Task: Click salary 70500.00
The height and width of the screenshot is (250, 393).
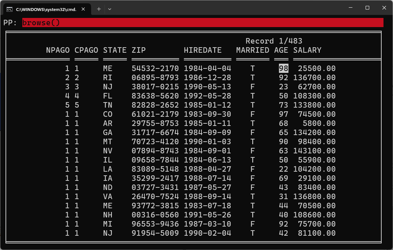Action: point(317,206)
